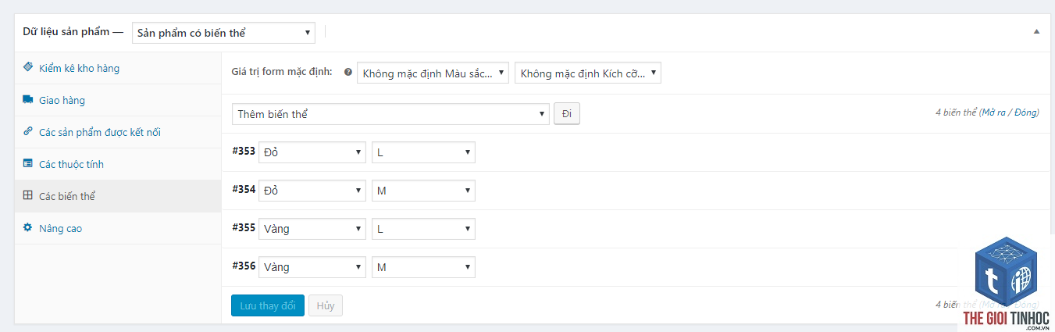This screenshot has height=332, width=1055.
Task: Open the Thêm biến thể dropdown
Action: point(390,114)
